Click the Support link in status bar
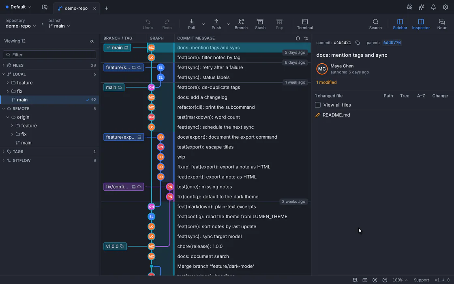Screen dimensions: 454x284 421,280
